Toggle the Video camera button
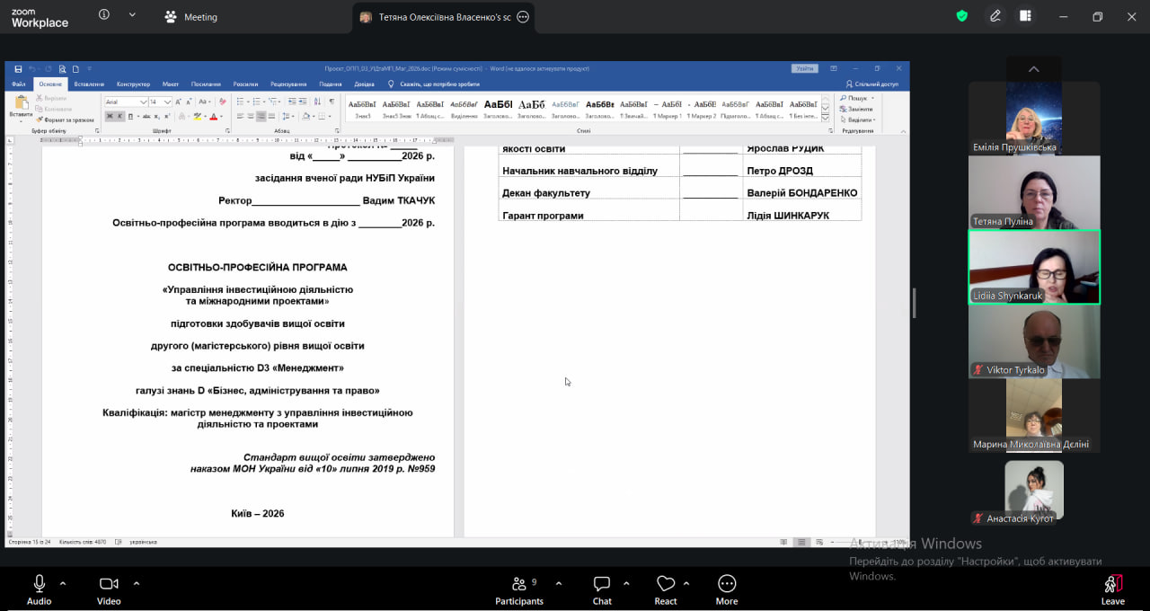Image resolution: width=1150 pixels, height=611 pixels. click(109, 589)
